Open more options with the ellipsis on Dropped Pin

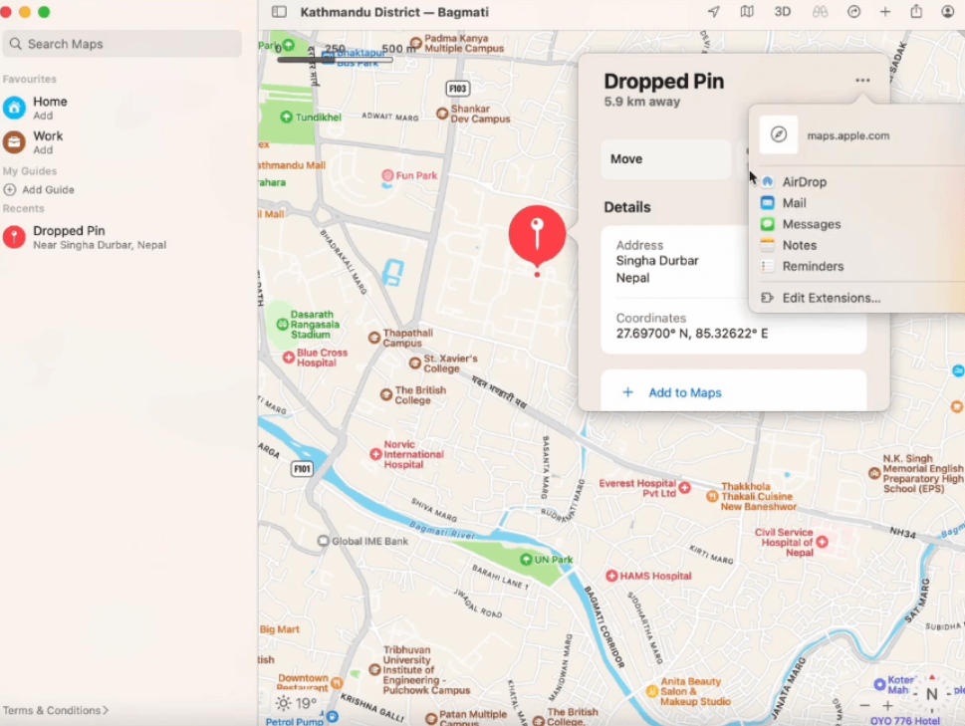861,80
